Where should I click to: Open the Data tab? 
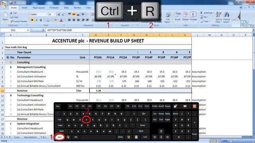tap(66, 8)
